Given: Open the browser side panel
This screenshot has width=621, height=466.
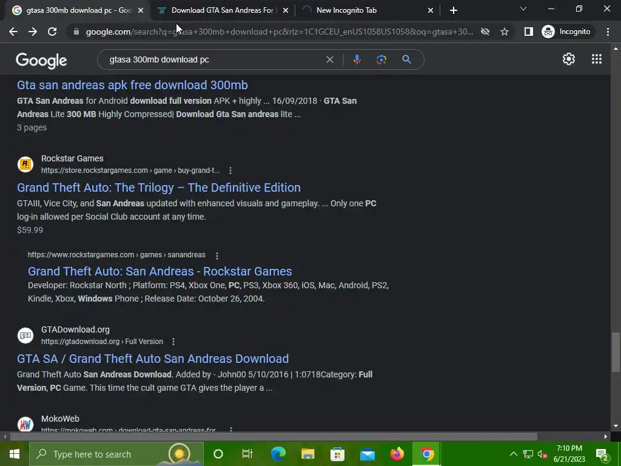Looking at the screenshot, I should click(x=528, y=32).
